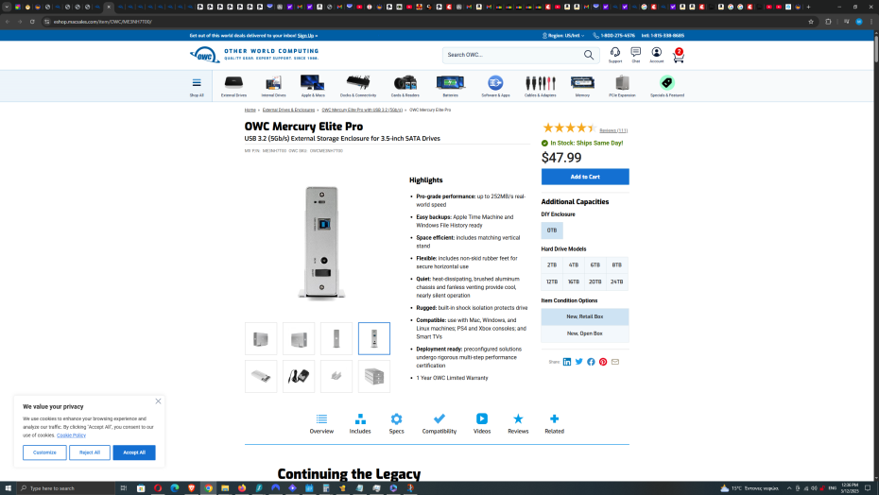Screen dimensions: 879x495
Task: Accept All cookies
Action: point(134,452)
